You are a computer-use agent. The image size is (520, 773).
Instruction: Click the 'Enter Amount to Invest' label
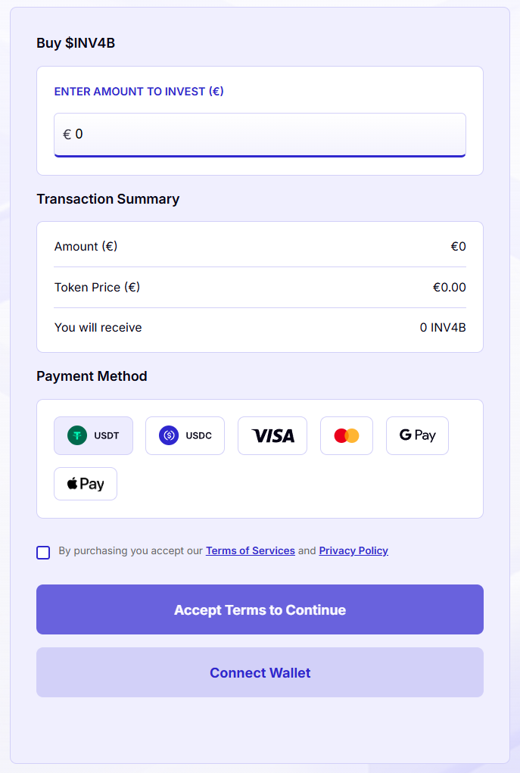click(139, 92)
